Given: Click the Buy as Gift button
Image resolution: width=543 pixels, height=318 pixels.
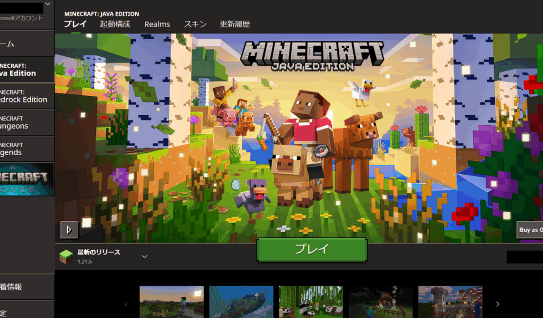Looking at the screenshot, I should pyautogui.click(x=530, y=230).
